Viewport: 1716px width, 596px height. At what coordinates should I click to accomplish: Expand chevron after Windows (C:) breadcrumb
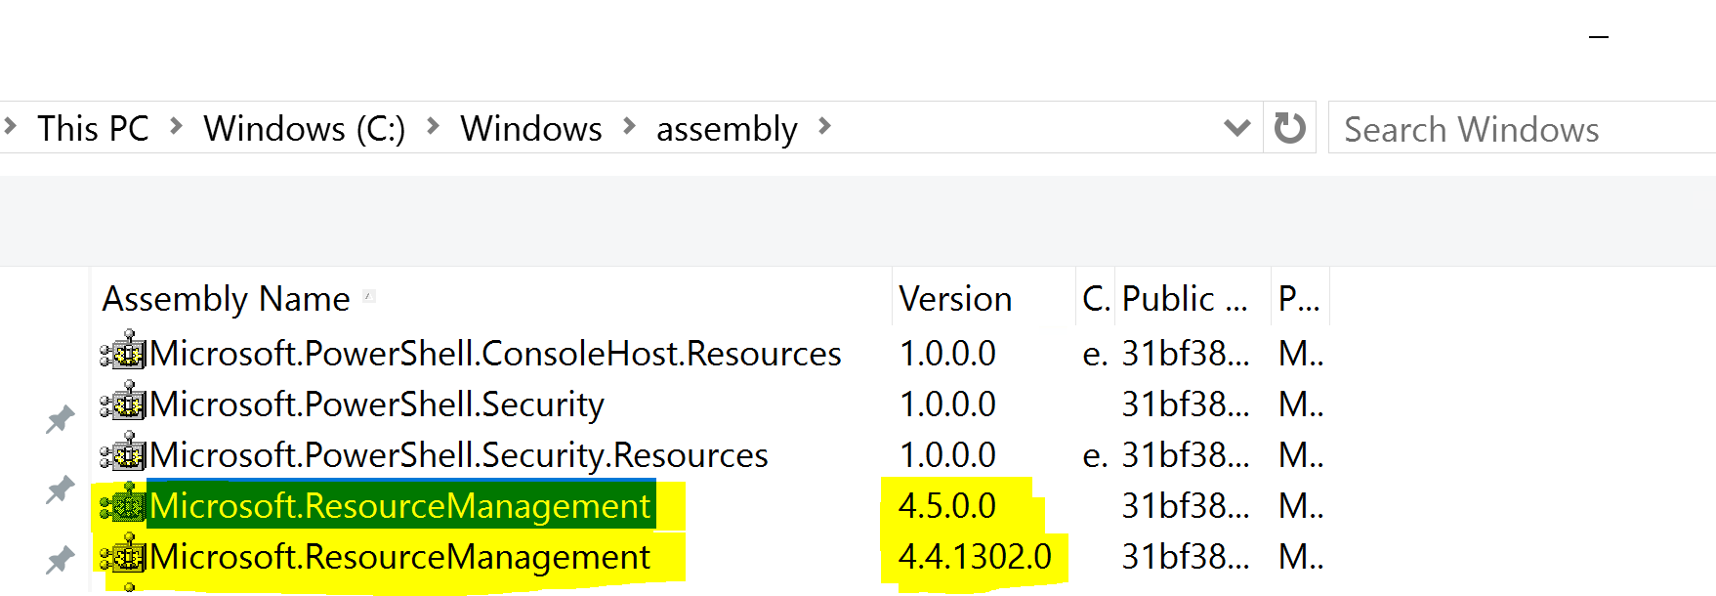point(434,126)
